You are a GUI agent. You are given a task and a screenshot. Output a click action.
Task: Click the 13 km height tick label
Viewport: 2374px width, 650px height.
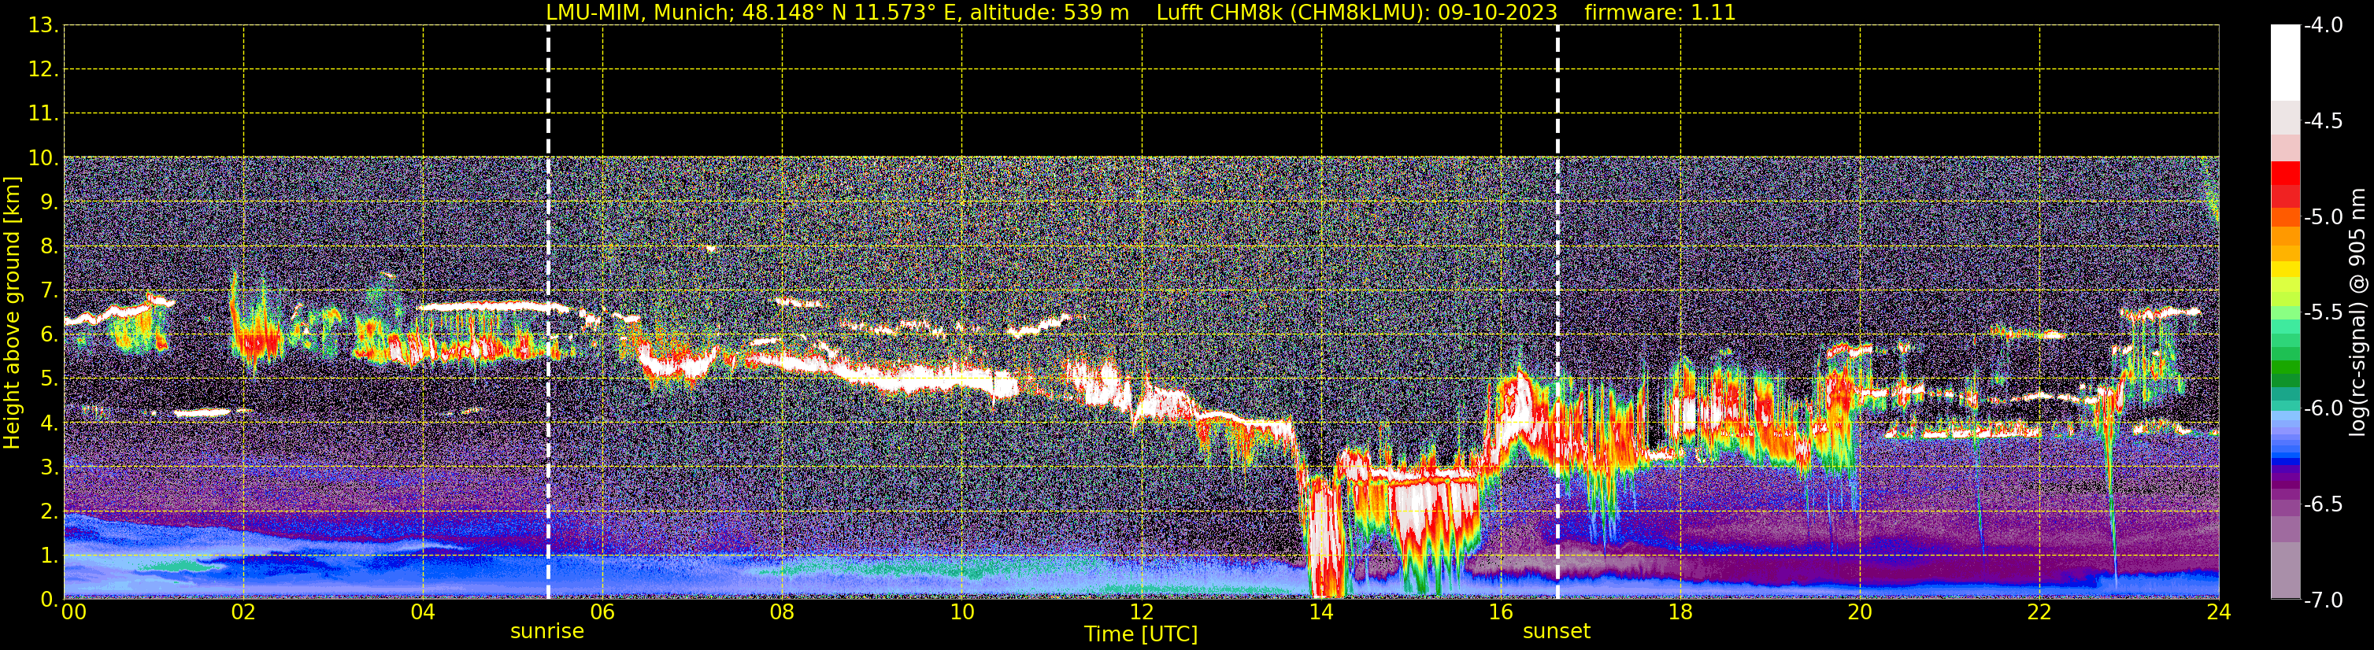pyautogui.click(x=44, y=26)
